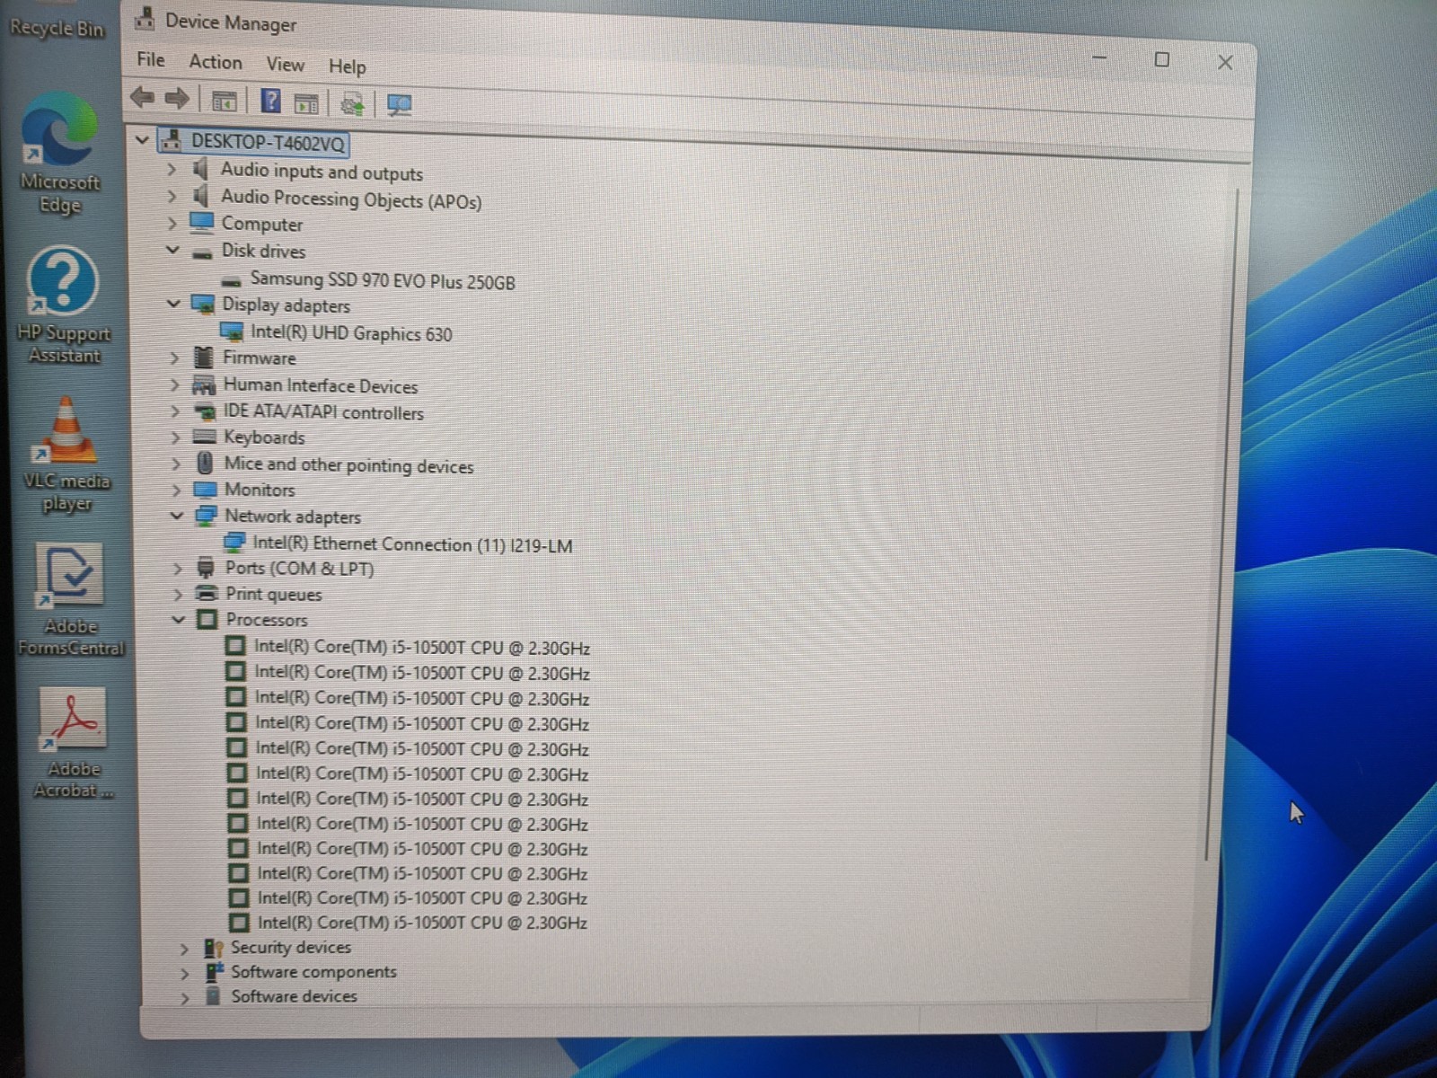Select Samsung SSD 970 EVO Plus 250GB
Viewport: 1437px width, 1078px height.
pyautogui.click(x=383, y=280)
